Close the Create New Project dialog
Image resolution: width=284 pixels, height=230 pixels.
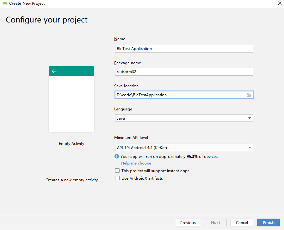280,3
